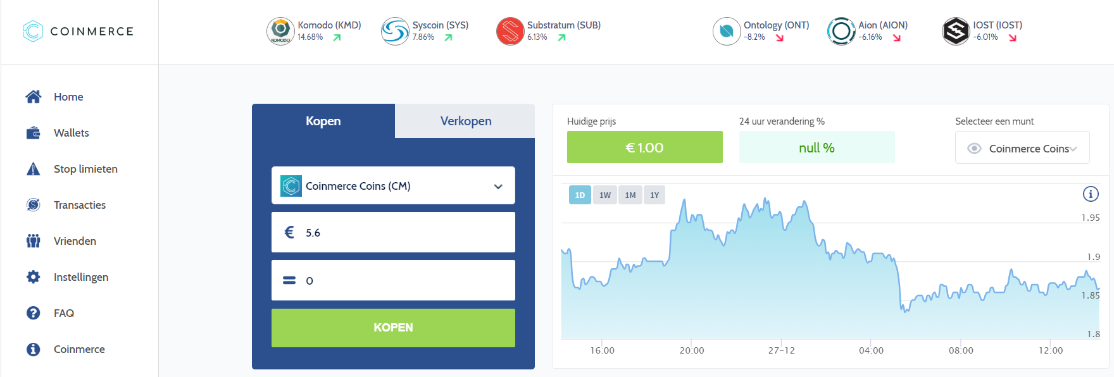Click the red down arrow next to IOST
This screenshot has width=1114, height=377.
pyautogui.click(x=1013, y=37)
